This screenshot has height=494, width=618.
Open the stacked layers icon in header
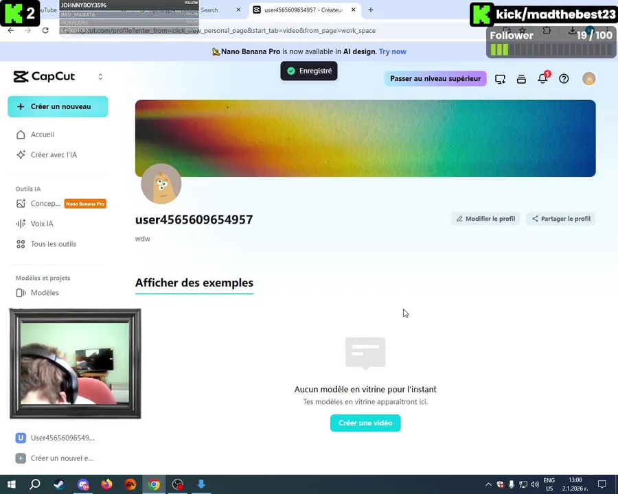[521, 79]
